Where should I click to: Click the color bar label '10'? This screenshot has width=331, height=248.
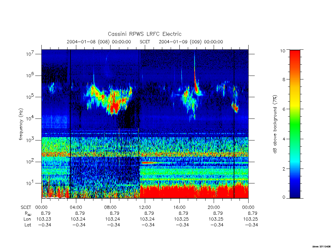coord(283,51)
